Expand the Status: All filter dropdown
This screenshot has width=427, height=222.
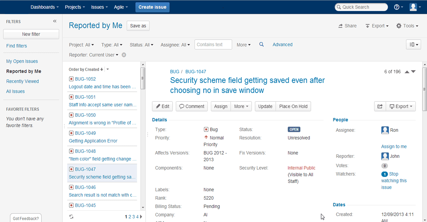(x=141, y=45)
